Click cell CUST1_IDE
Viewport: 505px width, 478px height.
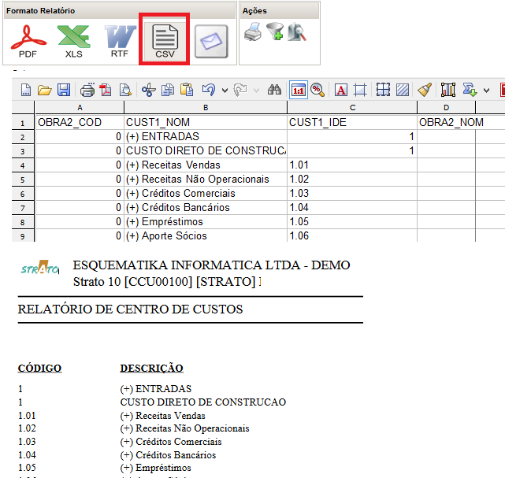click(x=352, y=122)
